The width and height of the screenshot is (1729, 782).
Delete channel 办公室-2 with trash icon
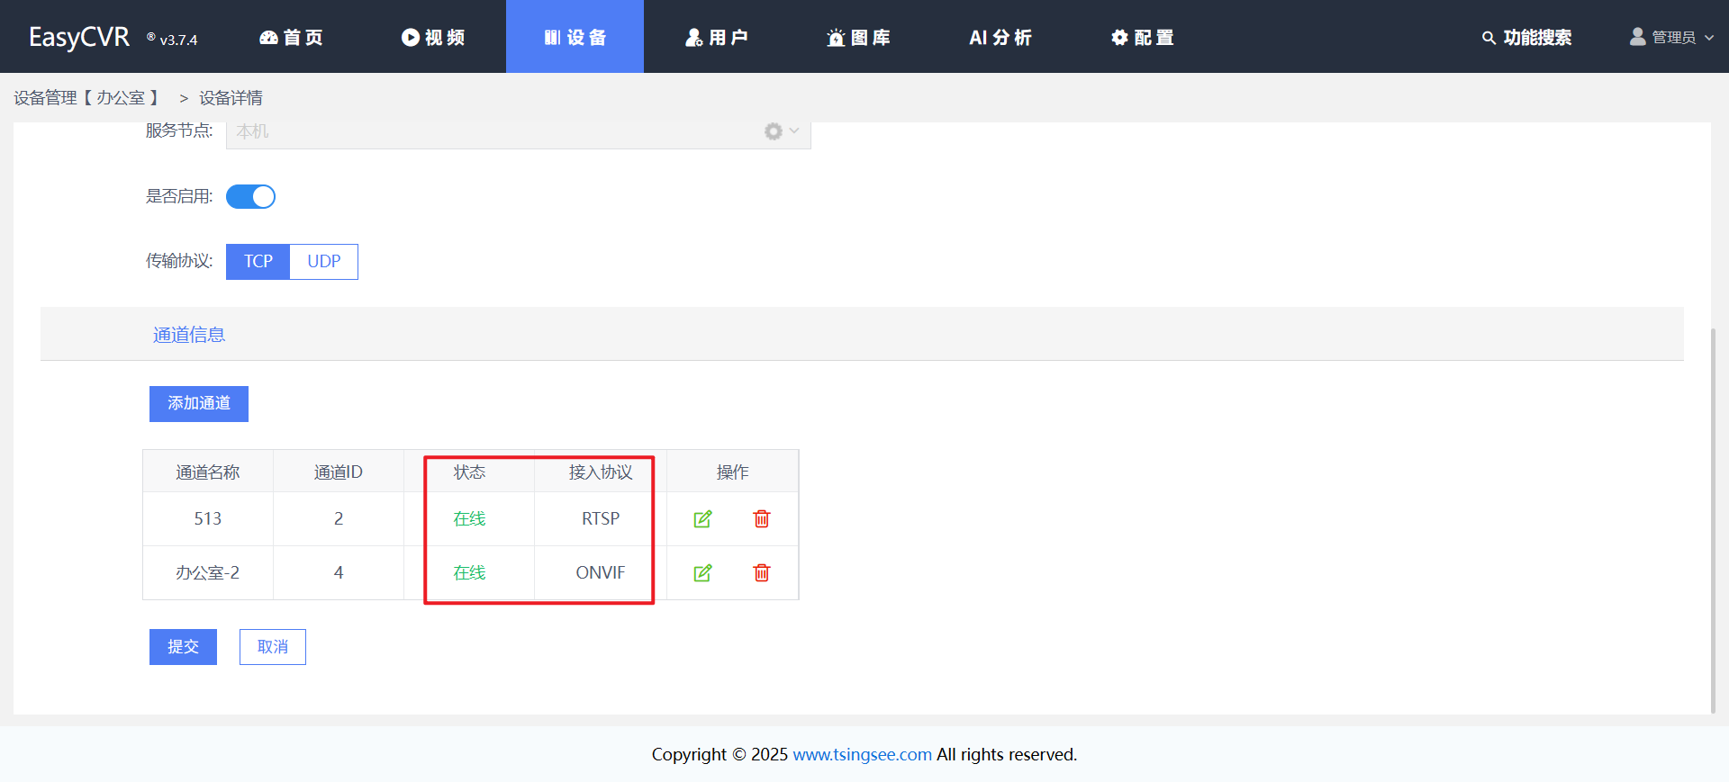(x=762, y=573)
